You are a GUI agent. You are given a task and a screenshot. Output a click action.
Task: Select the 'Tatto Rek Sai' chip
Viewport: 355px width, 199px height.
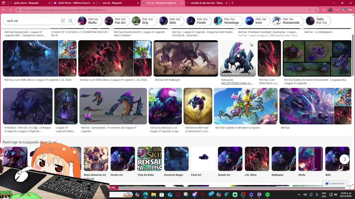318,21
